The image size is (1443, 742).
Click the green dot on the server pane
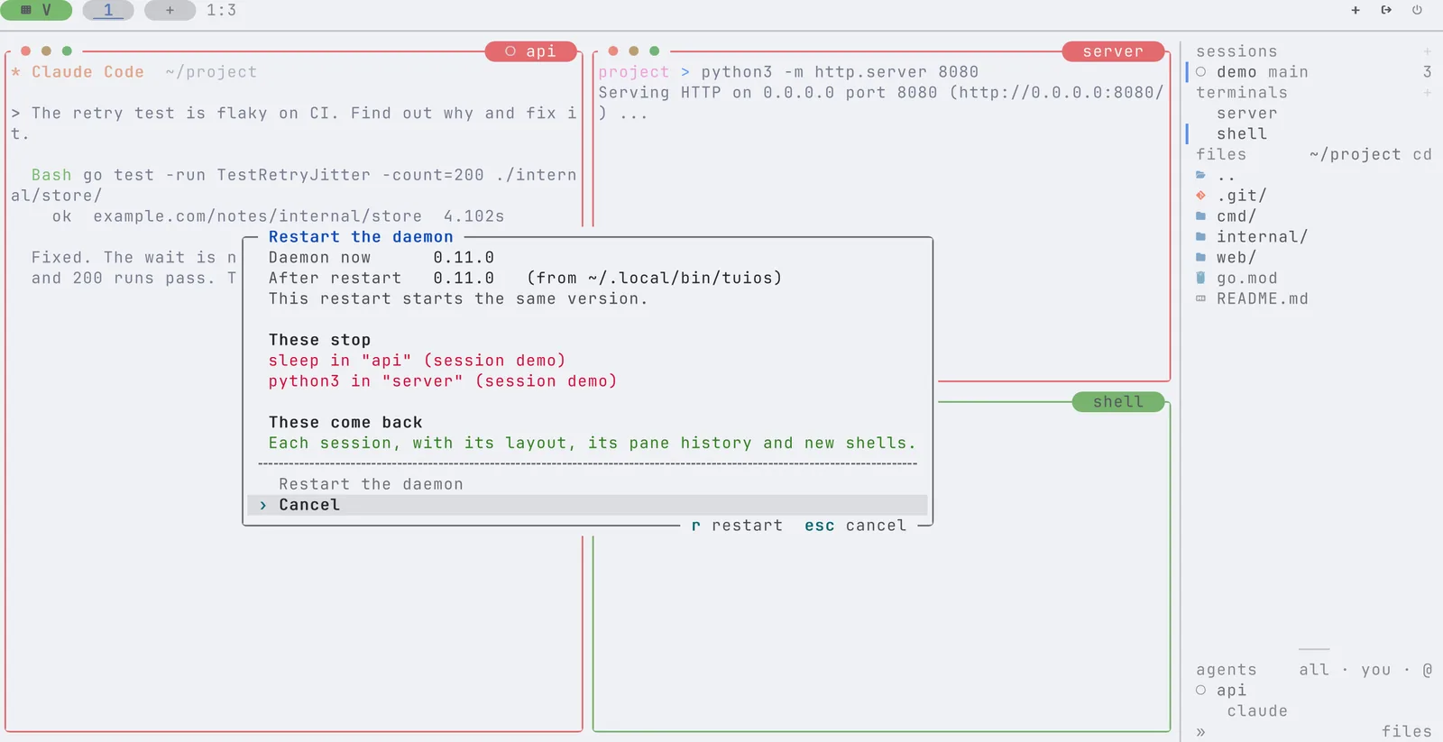tap(655, 51)
